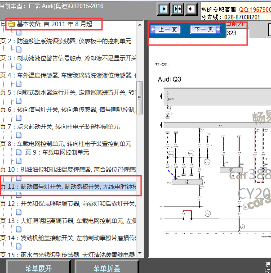Select 页 4 : 车外温度传感器 entry
The image size is (271, 273).
pyautogui.click(x=68, y=75)
